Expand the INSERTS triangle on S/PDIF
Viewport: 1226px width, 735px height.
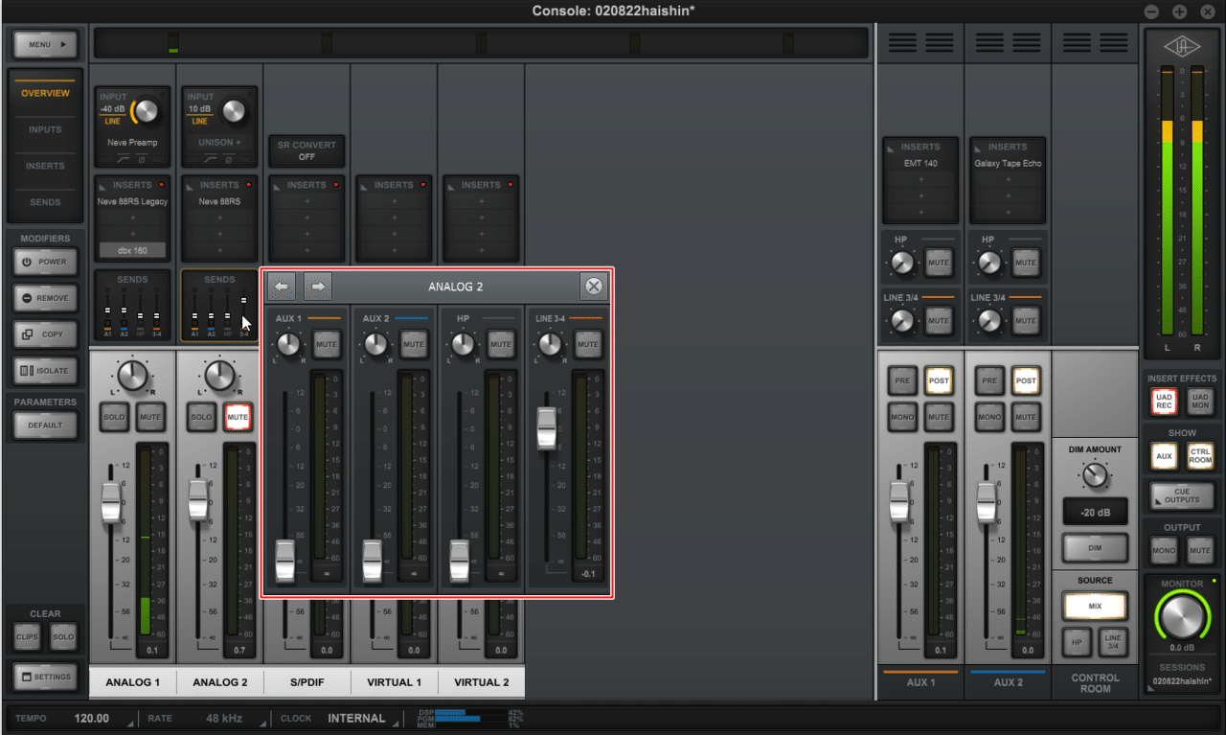click(x=278, y=185)
